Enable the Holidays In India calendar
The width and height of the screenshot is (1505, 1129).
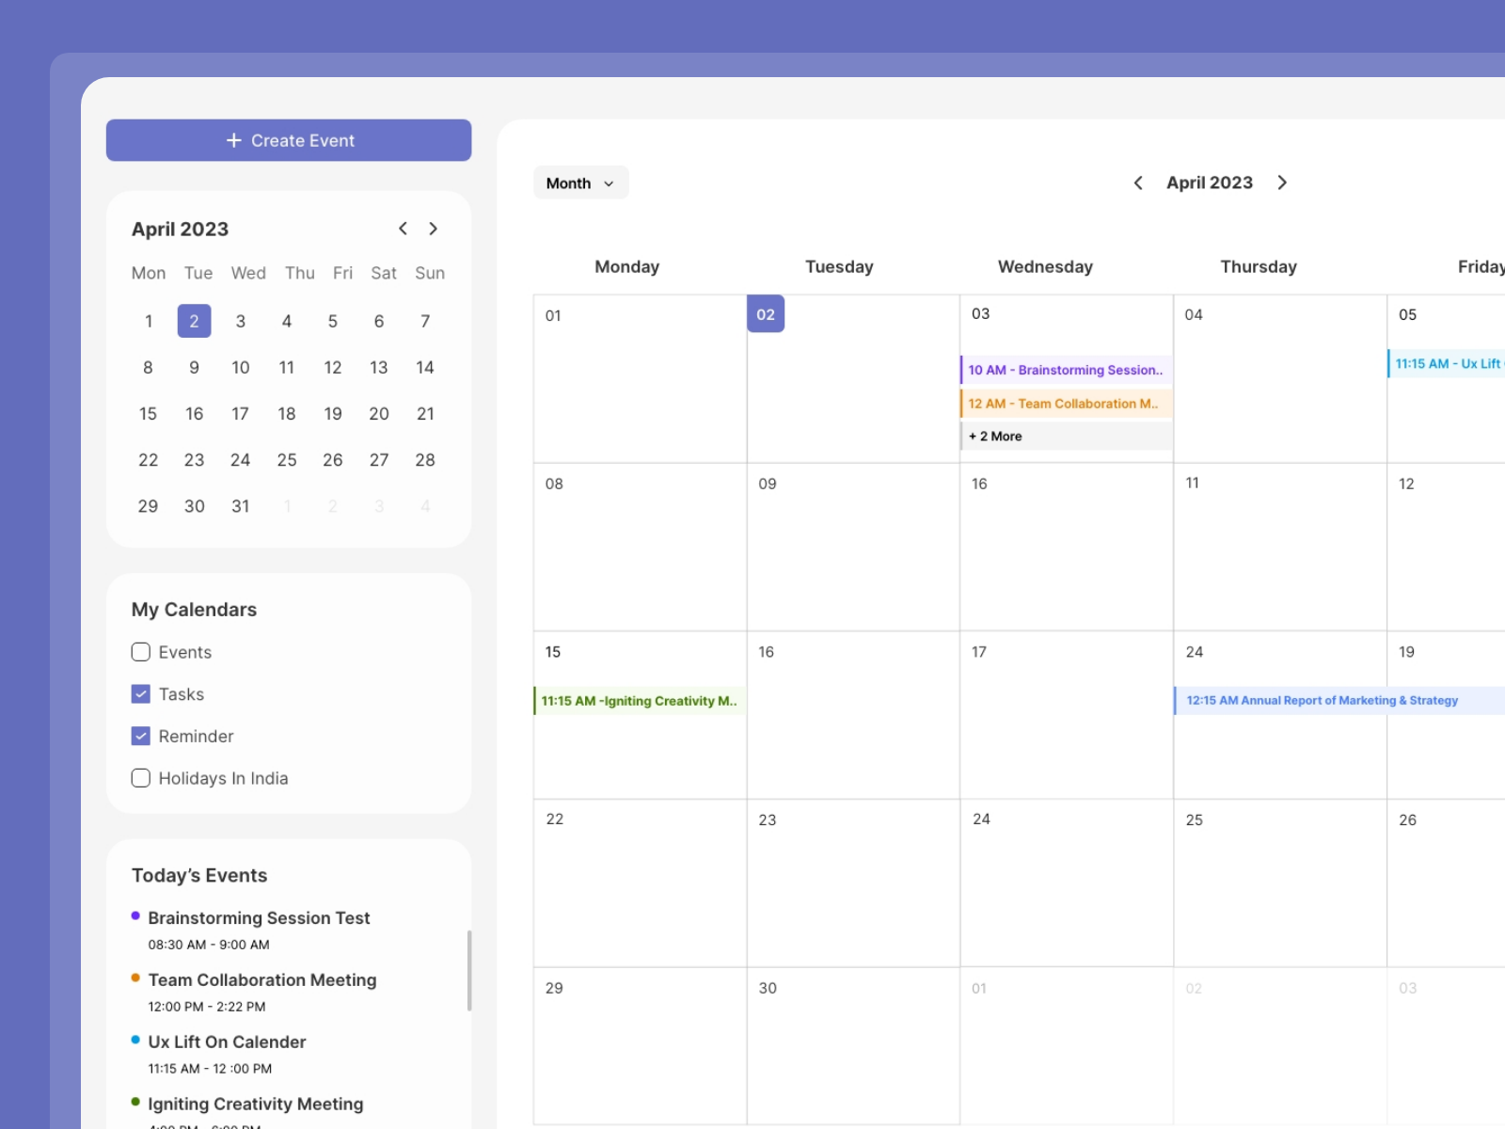(x=140, y=778)
